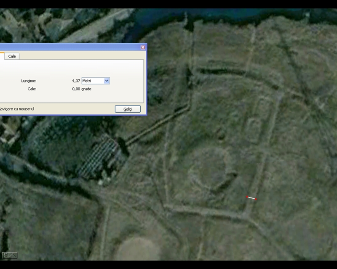Viewport: 337px width, 269px height.
Task: Click the swirl logo icon in bottom-left corner
Action: click(6, 255)
